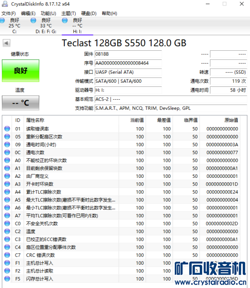
Task: Click the status icon for row C0 不安全关机次数
Action: coord(7,224)
